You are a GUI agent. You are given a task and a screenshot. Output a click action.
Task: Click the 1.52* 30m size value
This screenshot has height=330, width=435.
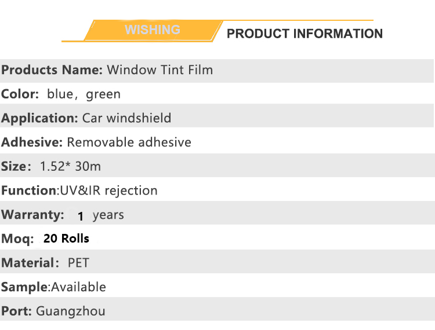click(70, 166)
